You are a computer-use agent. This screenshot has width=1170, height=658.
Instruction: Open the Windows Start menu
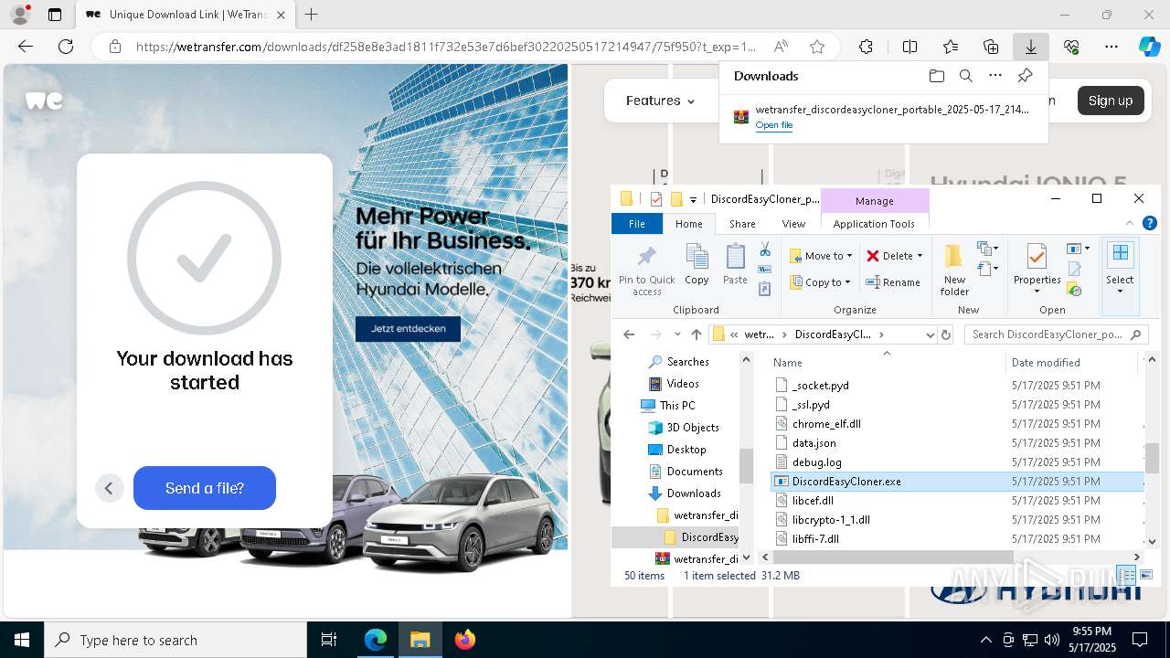pyautogui.click(x=22, y=640)
